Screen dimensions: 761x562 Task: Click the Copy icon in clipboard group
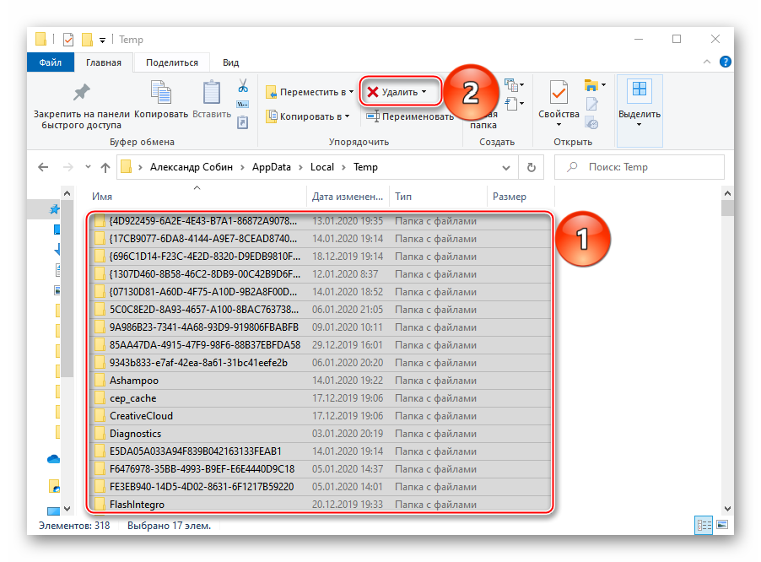coord(160,95)
